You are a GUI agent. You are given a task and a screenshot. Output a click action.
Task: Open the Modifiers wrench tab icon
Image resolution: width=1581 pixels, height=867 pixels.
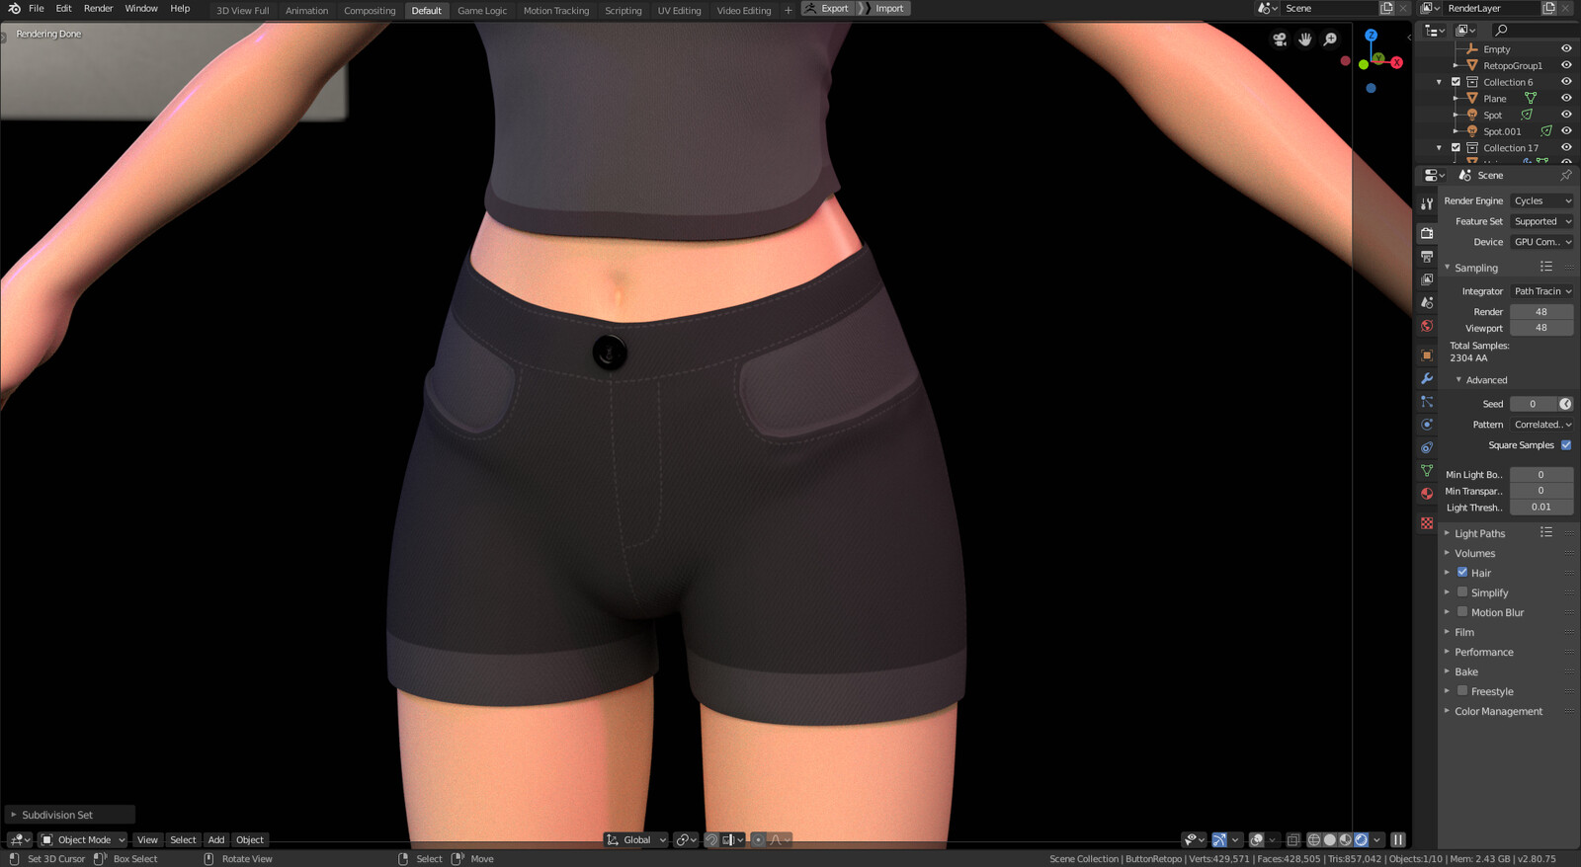[x=1427, y=378]
